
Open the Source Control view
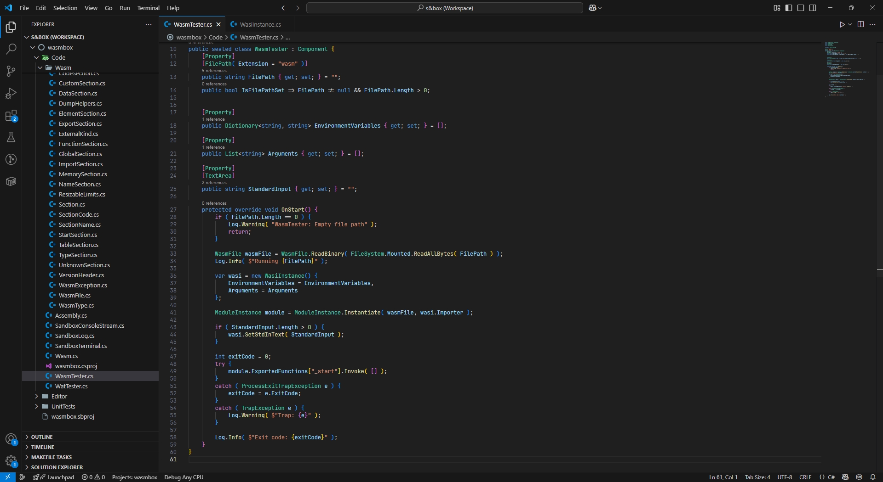click(11, 71)
